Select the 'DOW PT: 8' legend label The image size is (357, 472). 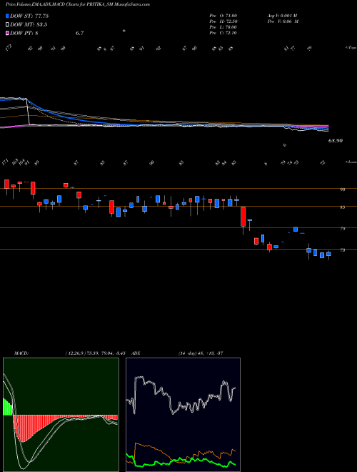(x=24, y=33)
